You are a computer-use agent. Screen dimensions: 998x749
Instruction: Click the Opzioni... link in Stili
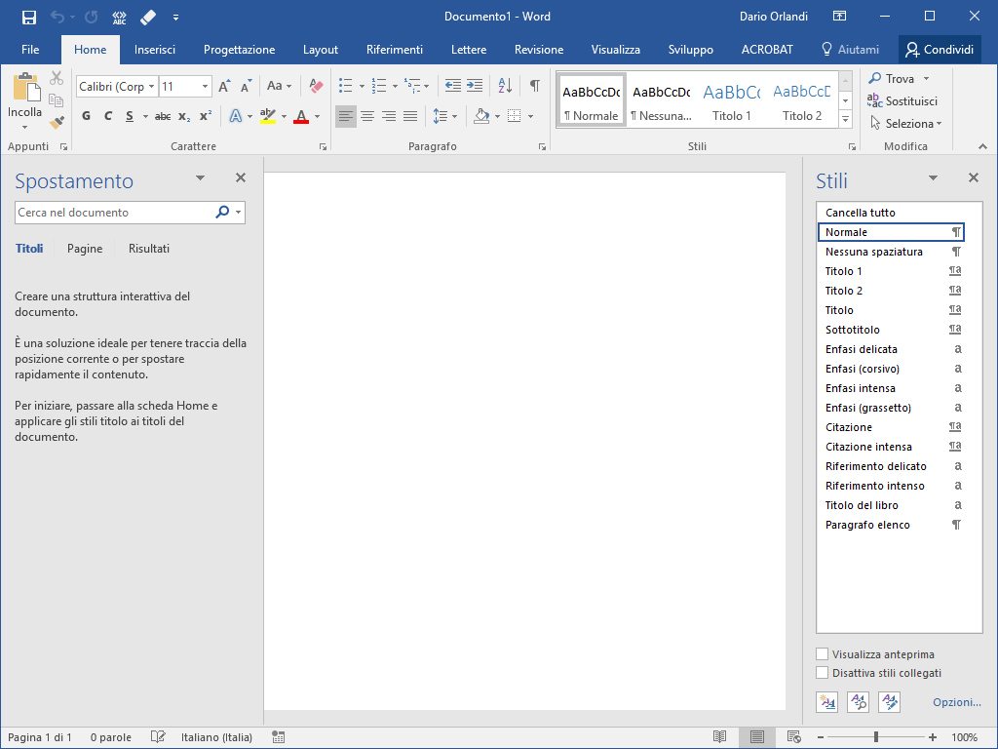956,702
